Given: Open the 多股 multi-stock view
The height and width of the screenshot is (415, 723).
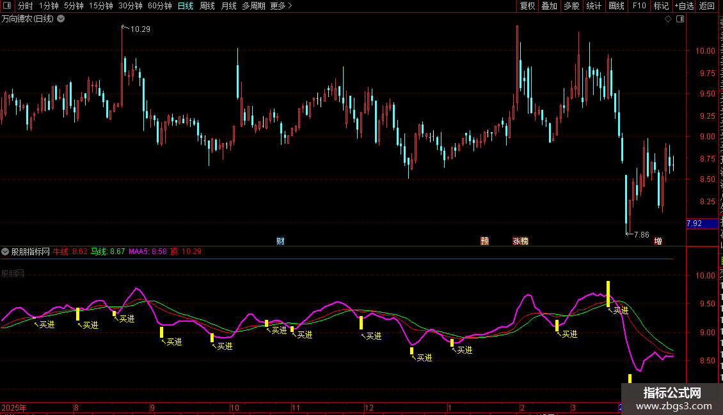Looking at the screenshot, I should [x=572, y=6].
